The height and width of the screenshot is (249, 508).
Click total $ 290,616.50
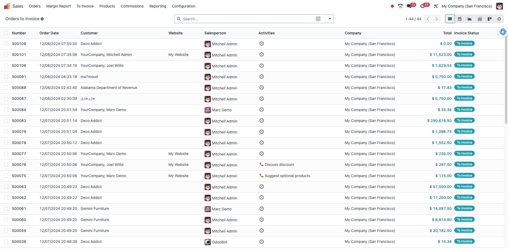click(x=439, y=121)
